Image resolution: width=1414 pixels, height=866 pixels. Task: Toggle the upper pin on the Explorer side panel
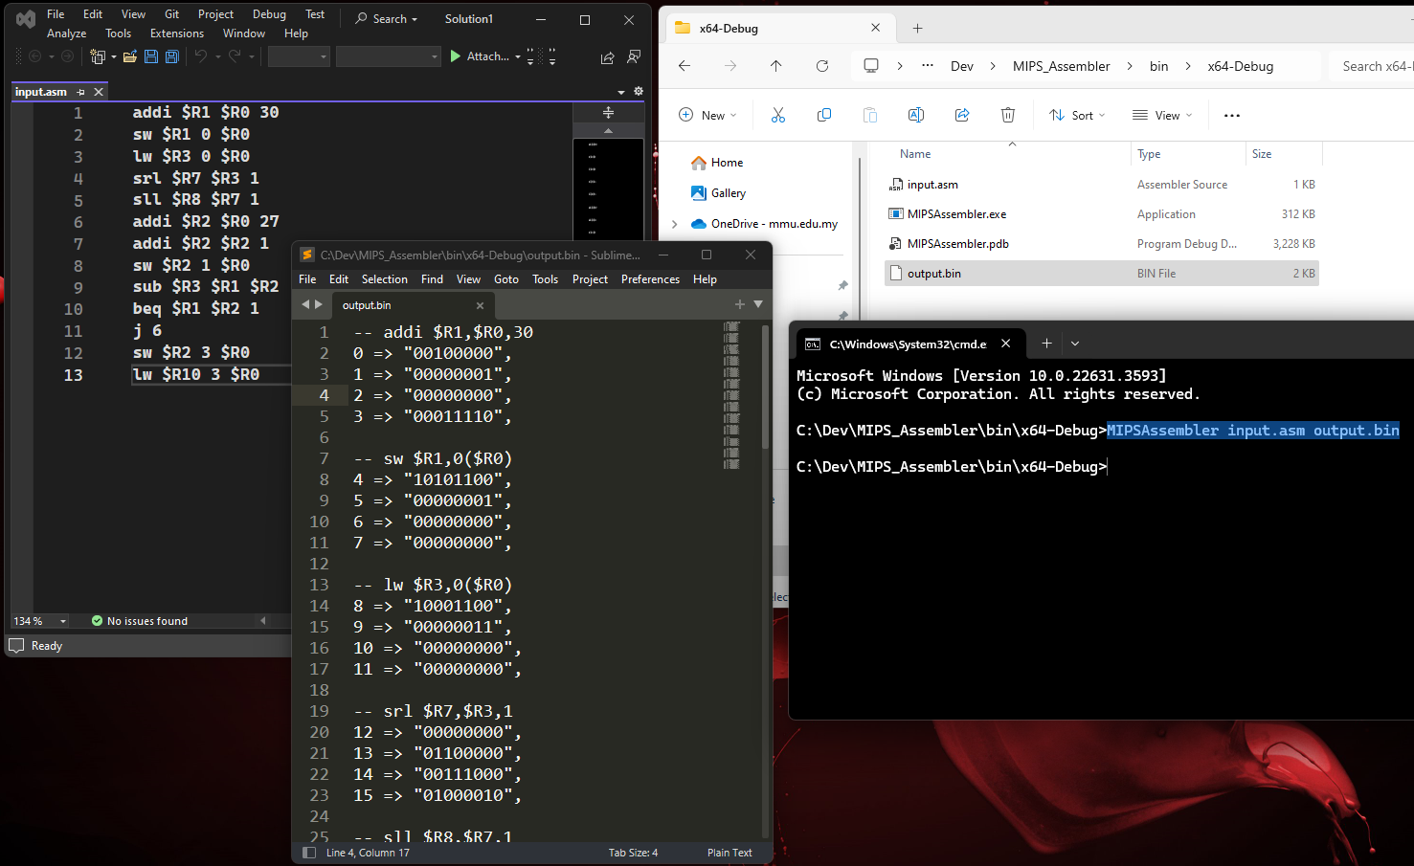(x=842, y=284)
